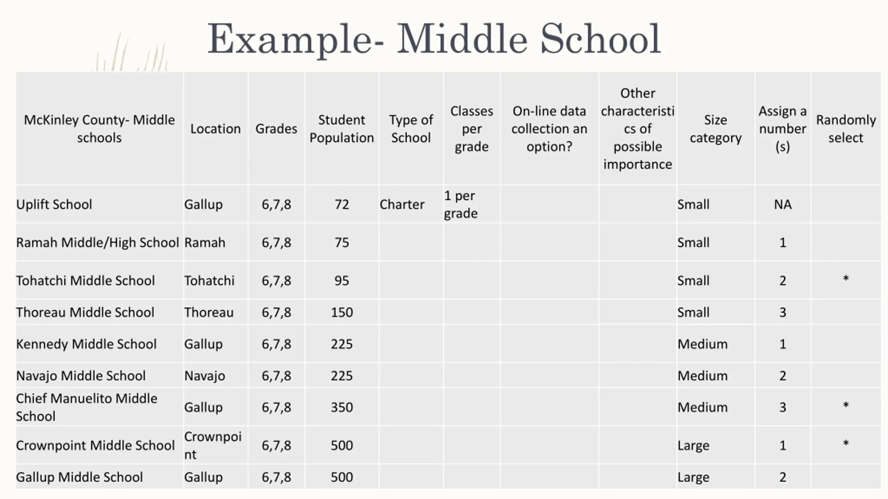
Task: Click the "On-line data collection an option?" header
Action: coord(549,129)
